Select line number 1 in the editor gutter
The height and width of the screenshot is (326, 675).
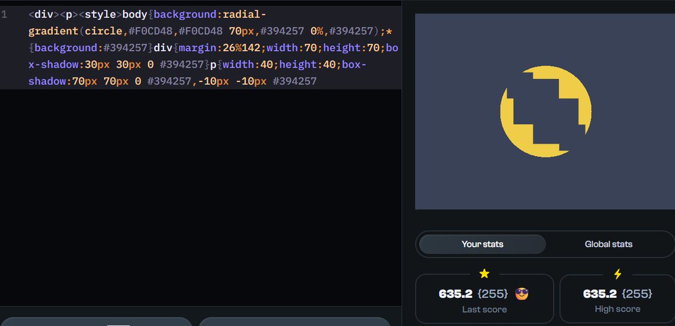pos(4,15)
